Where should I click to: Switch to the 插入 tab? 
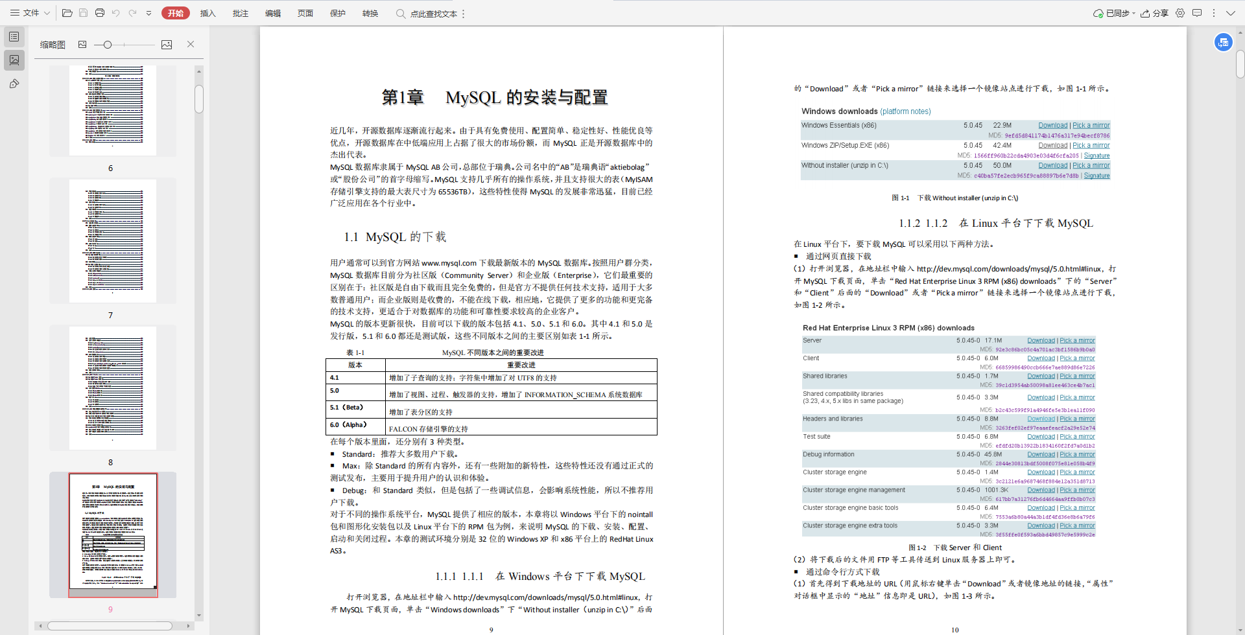coord(207,13)
